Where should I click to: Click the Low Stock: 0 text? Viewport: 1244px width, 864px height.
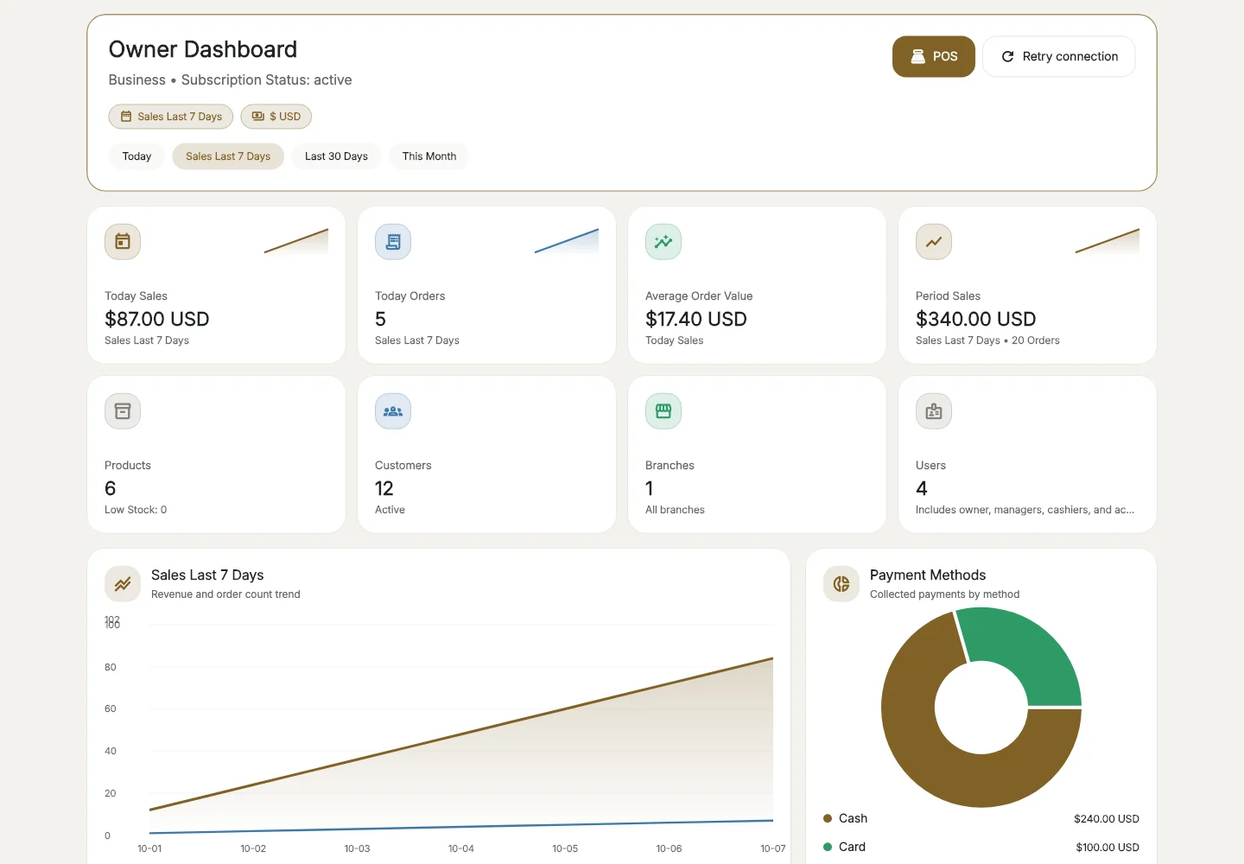(136, 510)
